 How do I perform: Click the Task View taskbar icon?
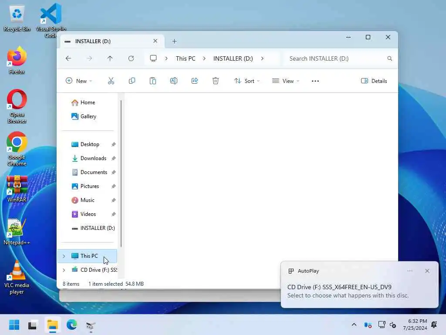(33, 325)
